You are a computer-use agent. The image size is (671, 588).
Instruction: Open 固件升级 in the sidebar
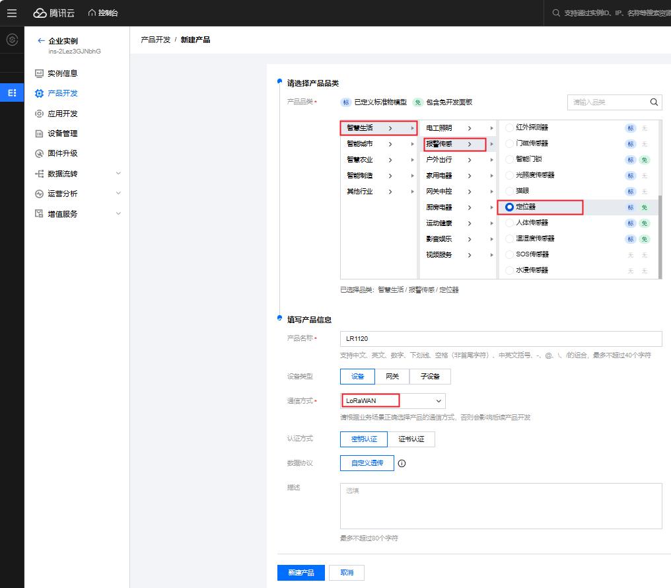point(63,153)
